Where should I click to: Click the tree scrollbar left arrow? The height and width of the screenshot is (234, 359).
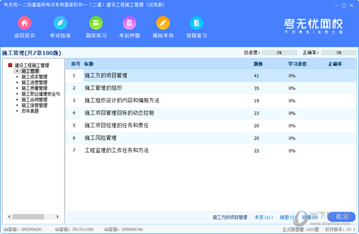click(x=10, y=217)
